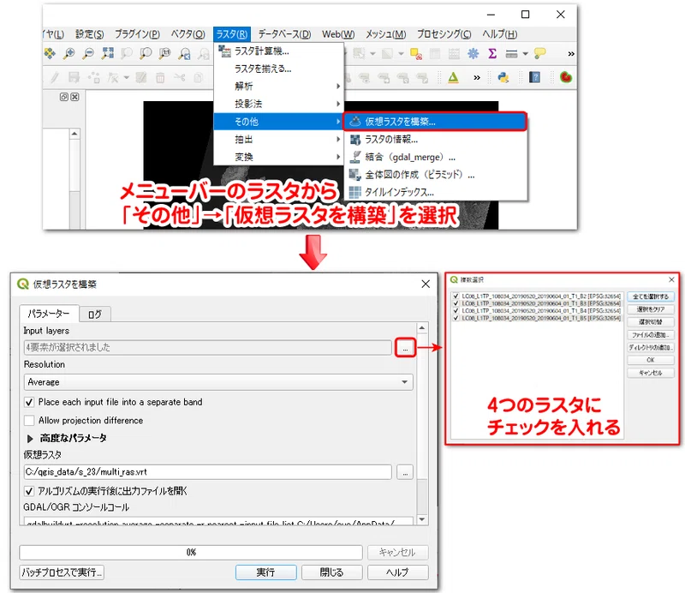Click the Zoom Full extent icon
This screenshot has height=593, width=685.
coord(107,53)
